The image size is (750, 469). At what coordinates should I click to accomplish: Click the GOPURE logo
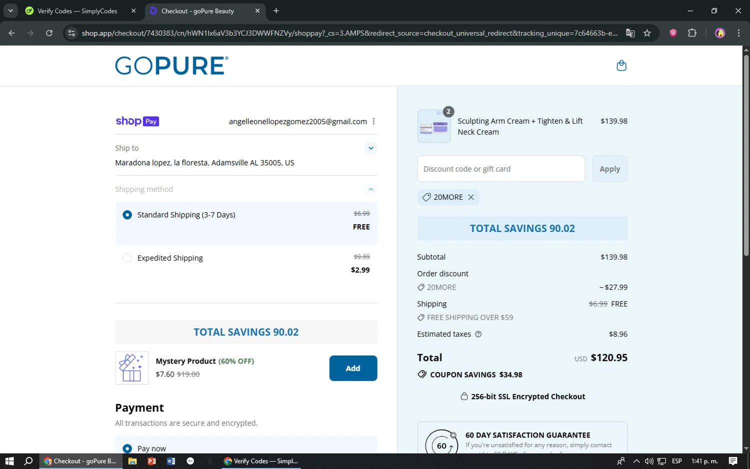coord(171,65)
